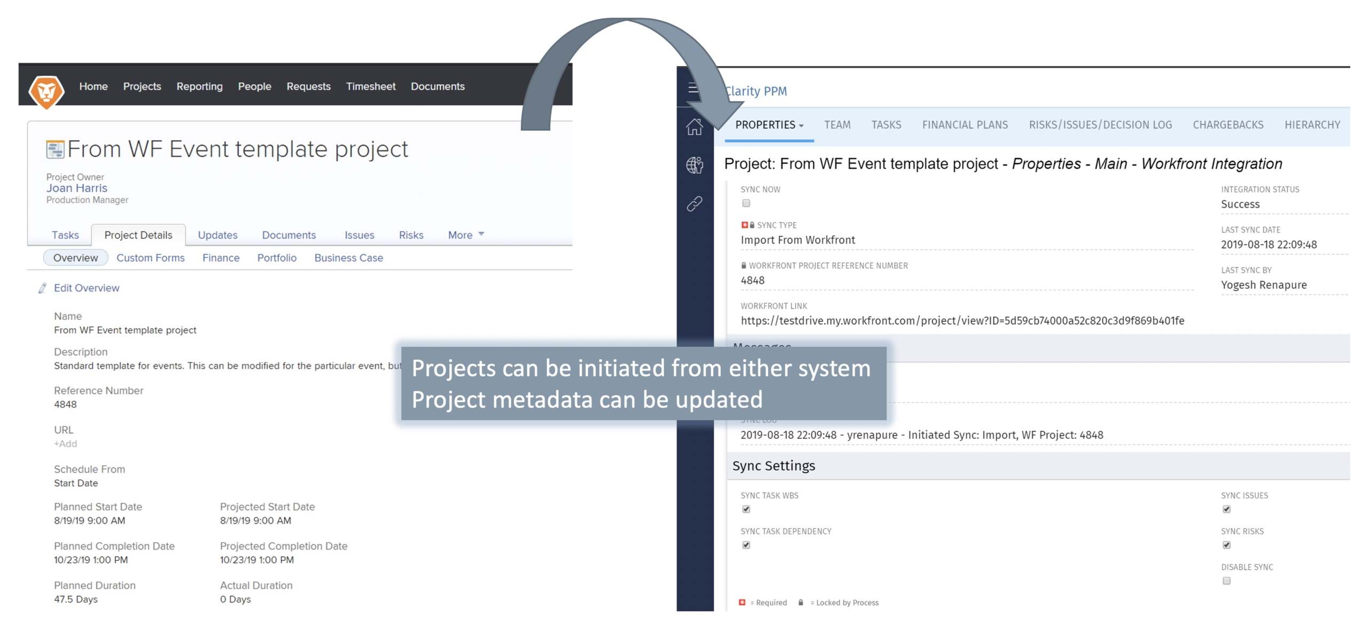Click the 4848 Workfront reference number field
Image resolution: width=1368 pixels, height=625 pixels.
pyautogui.click(x=966, y=281)
